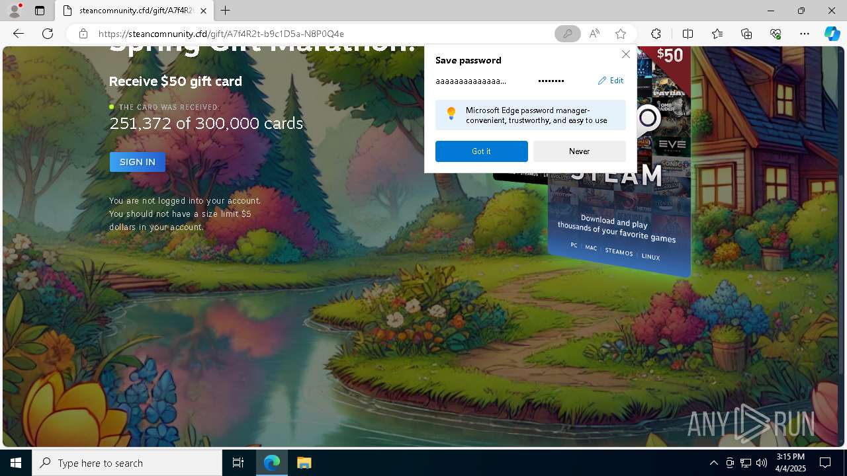The image size is (847, 476).
Task: View site information lock icon
Action: pos(83,34)
